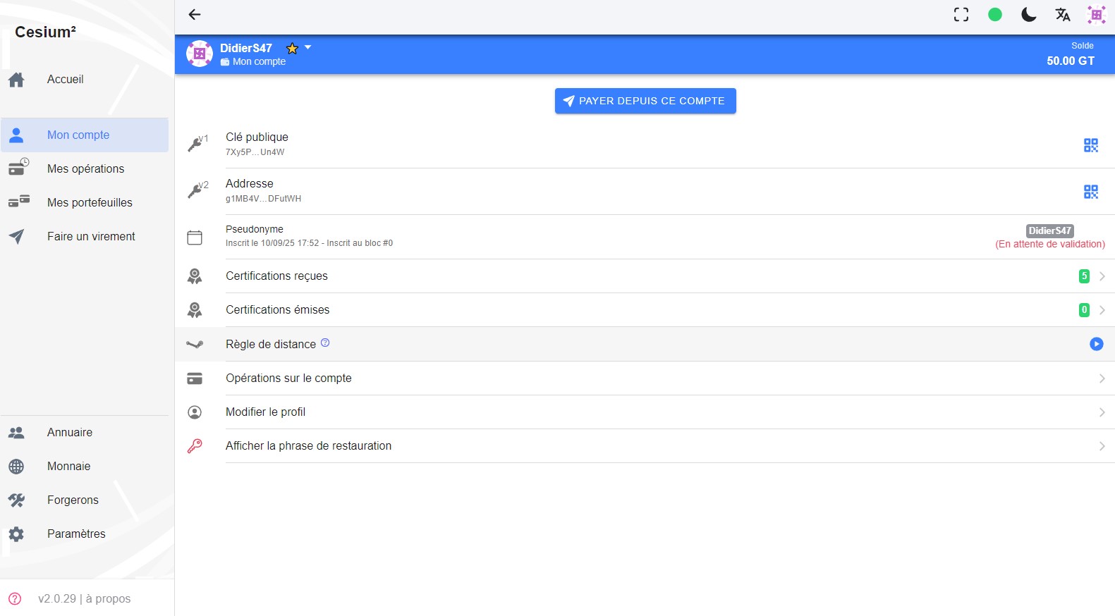This screenshot has width=1115, height=616.
Task: Open Paramètres in the sidebar
Action: pos(76,534)
